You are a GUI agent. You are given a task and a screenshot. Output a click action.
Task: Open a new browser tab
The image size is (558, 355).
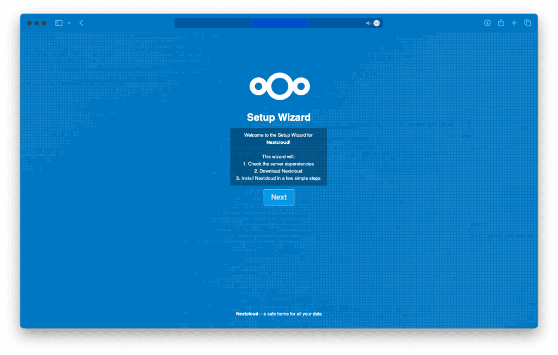(514, 23)
